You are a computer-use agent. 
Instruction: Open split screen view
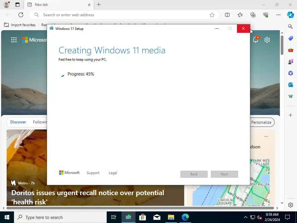tap(227, 15)
